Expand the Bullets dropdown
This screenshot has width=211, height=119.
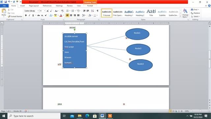tap(70, 11)
